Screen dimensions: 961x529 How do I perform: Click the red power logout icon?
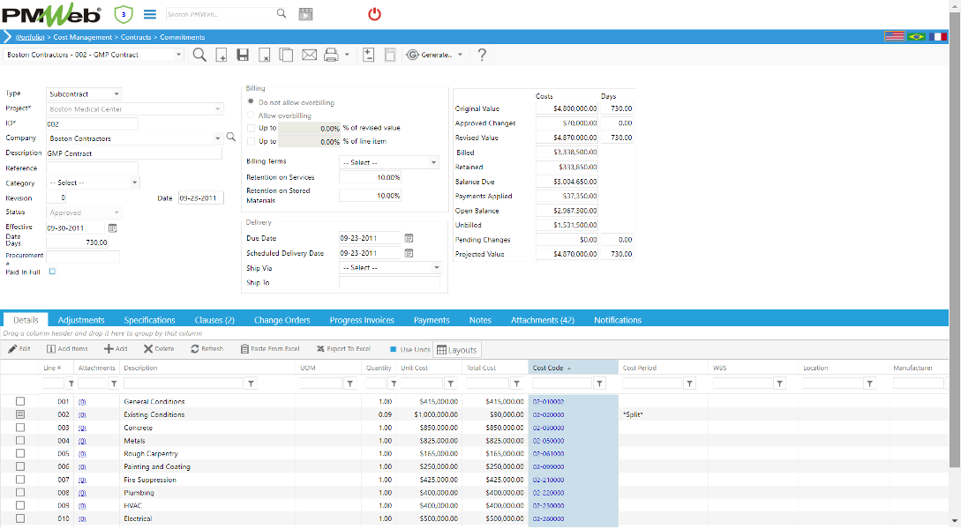(x=374, y=14)
